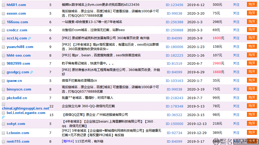
Task: Tick the renti115.com checkbox
Action: pos(3,142)
